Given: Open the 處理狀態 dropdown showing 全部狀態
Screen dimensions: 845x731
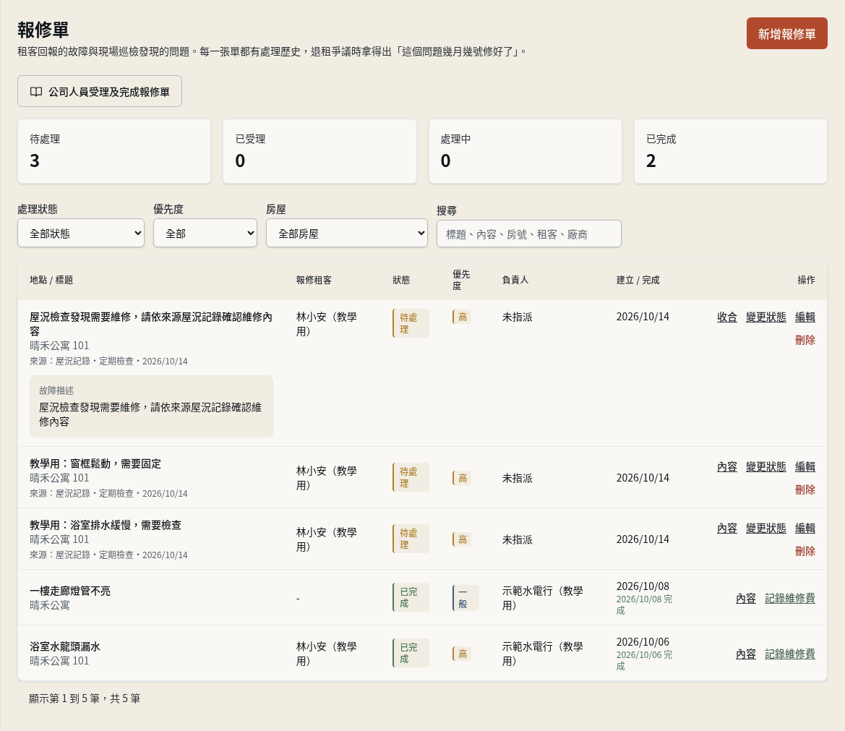Looking at the screenshot, I should click(x=81, y=233).
